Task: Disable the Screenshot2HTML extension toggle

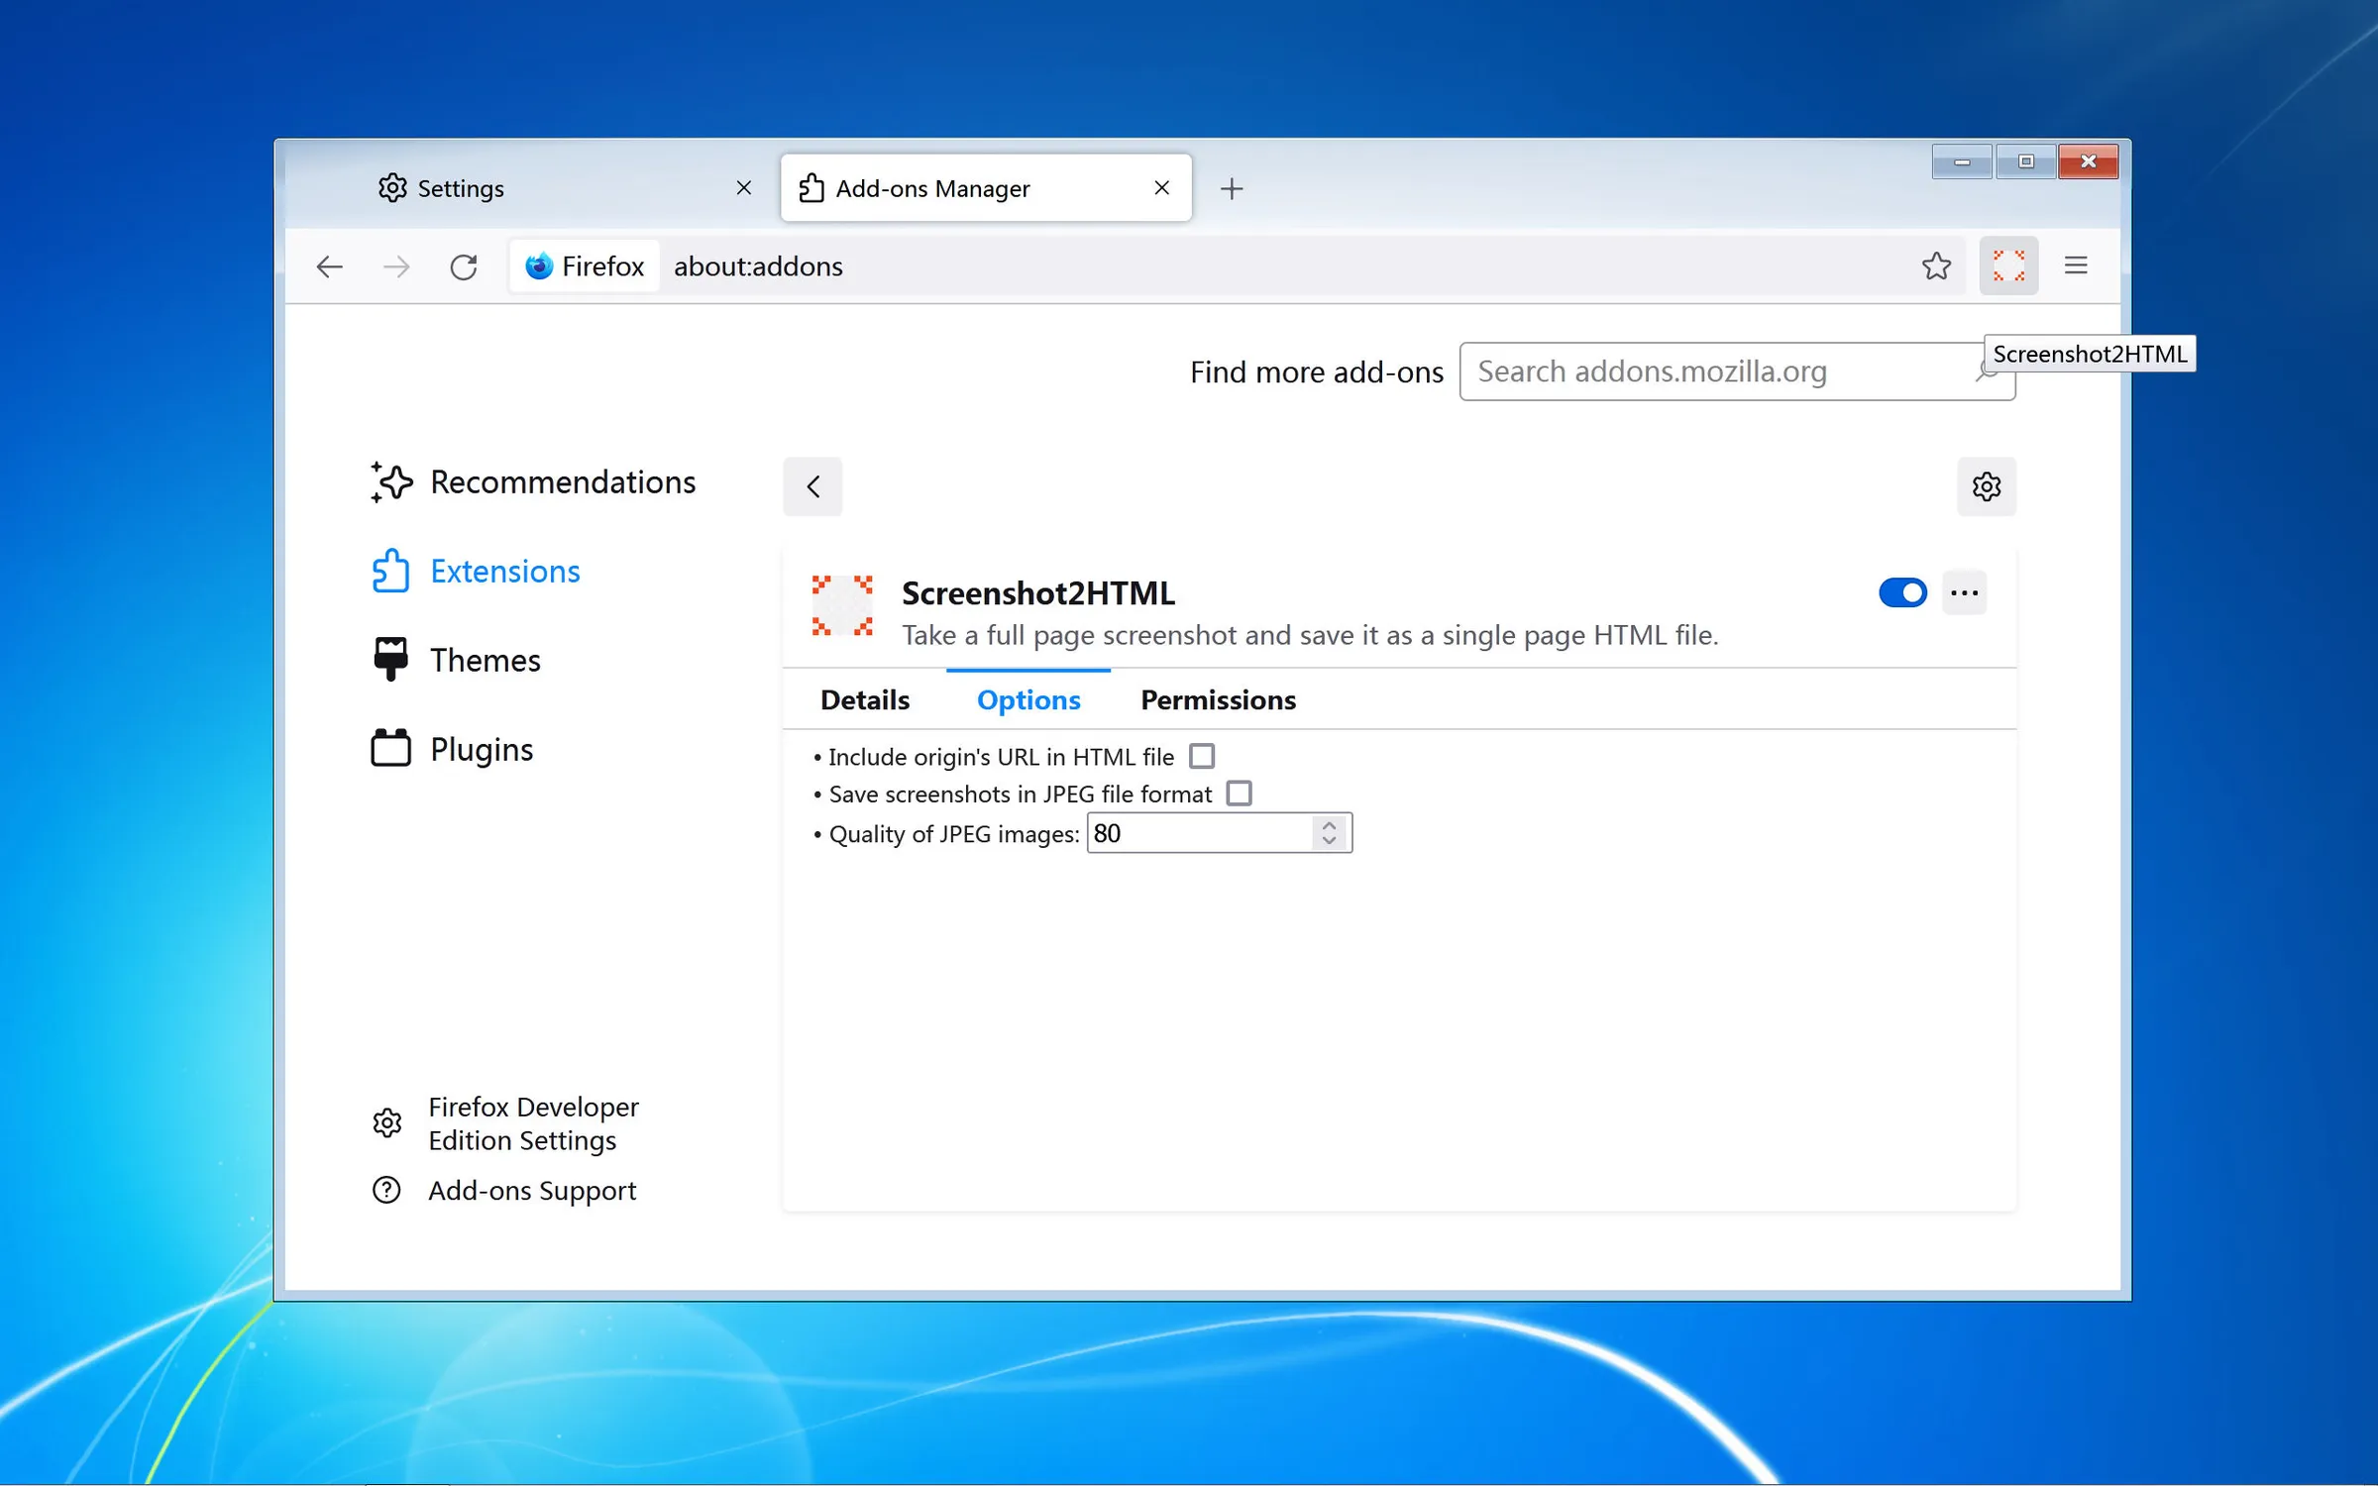Action: [1901, 592]
